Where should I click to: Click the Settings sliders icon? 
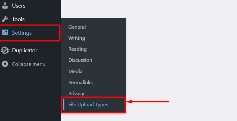5,32
